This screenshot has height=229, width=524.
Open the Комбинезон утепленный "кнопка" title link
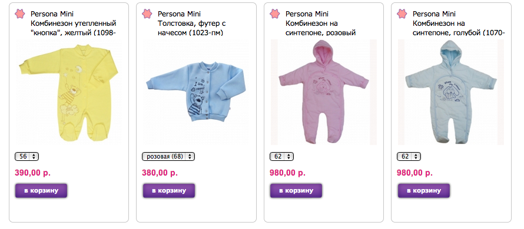[x=74, y=28]
